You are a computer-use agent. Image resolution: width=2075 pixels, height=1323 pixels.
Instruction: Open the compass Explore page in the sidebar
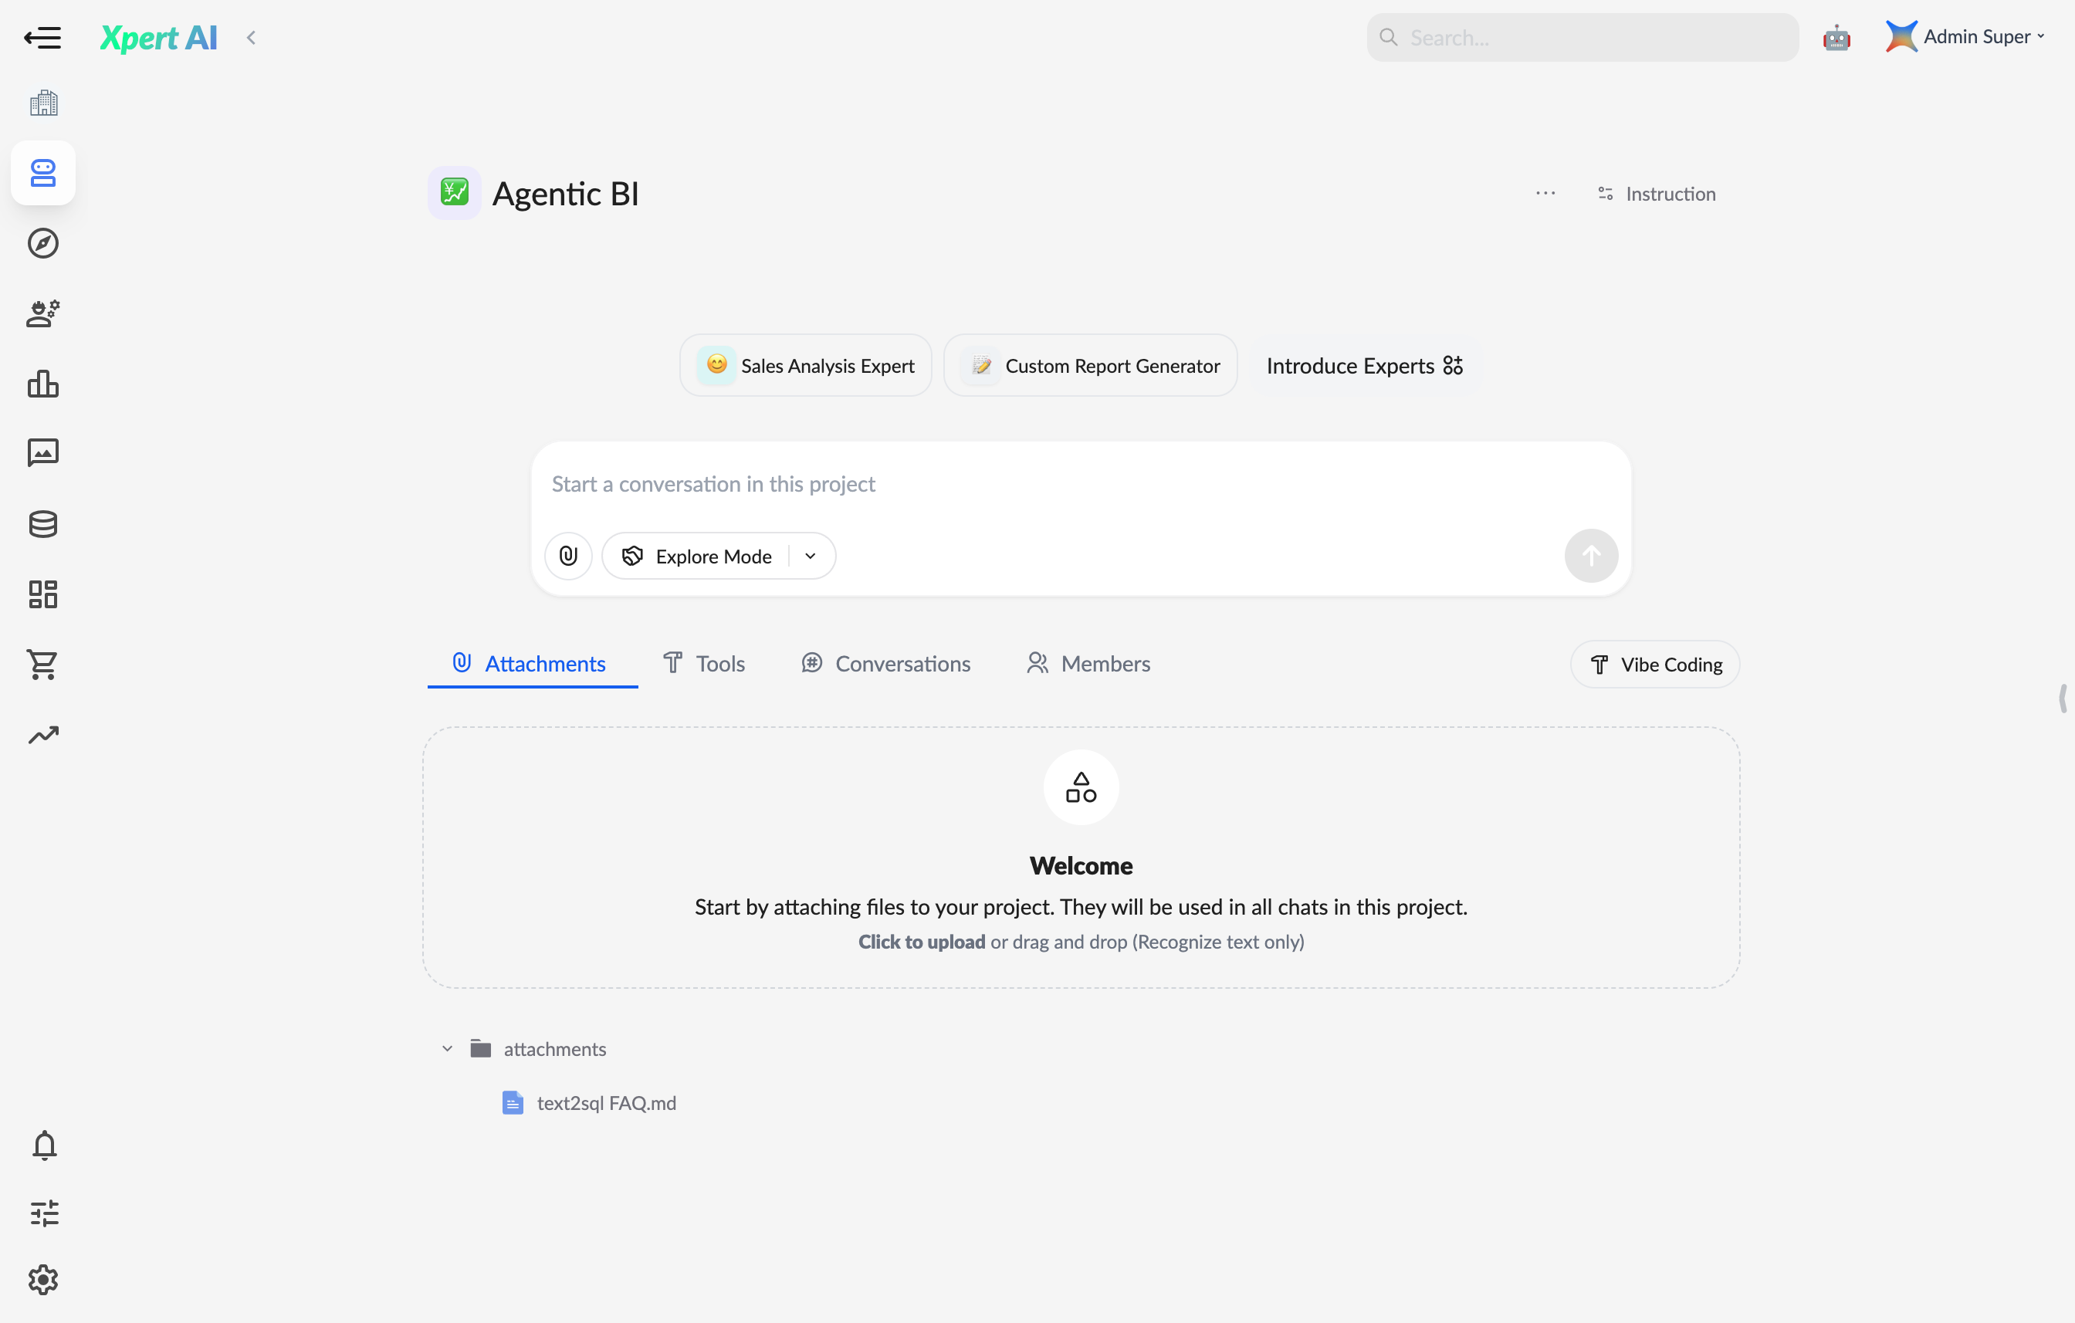43,243
